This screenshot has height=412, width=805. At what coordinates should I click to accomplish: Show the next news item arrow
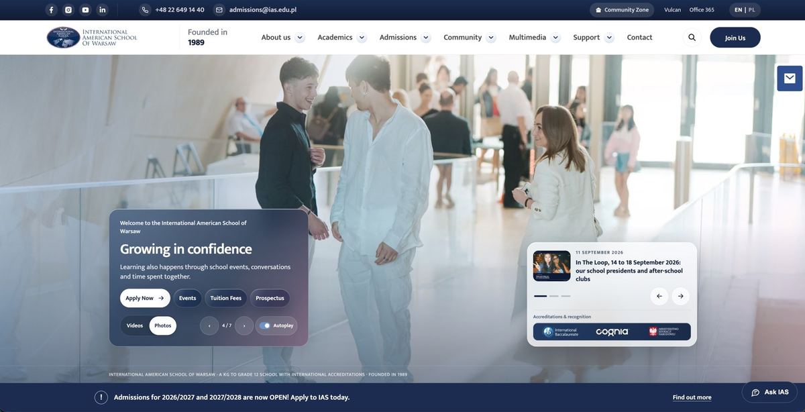pos(681,296)
